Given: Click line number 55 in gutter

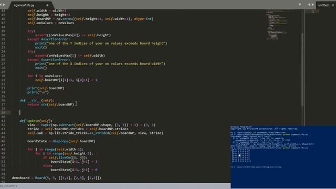Looking at the screenshot, I should tap(3, 177).
